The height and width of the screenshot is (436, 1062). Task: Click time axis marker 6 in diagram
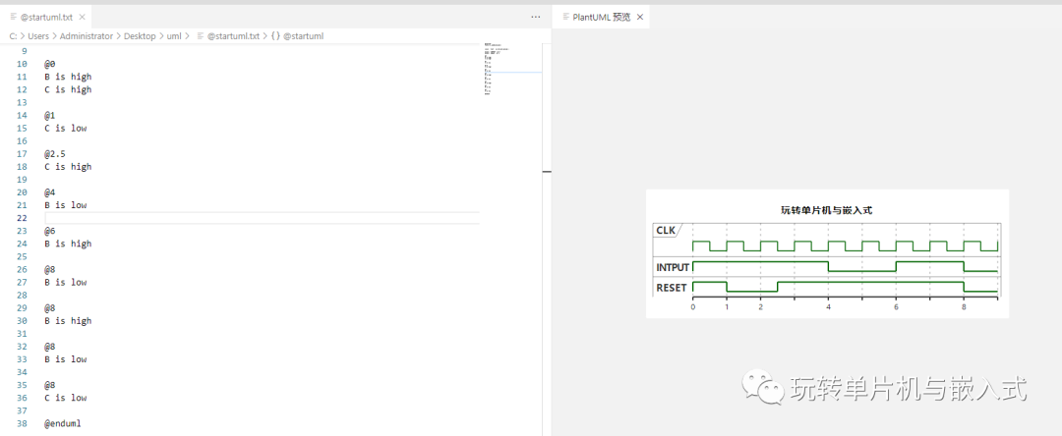[x=896, y=307]
